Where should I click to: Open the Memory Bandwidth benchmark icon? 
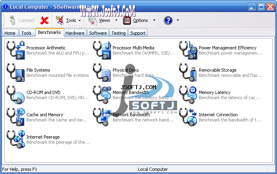tap(102, 95)
